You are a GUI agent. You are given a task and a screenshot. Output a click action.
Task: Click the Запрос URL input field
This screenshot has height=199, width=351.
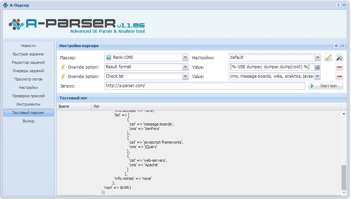tap(205, 86)
